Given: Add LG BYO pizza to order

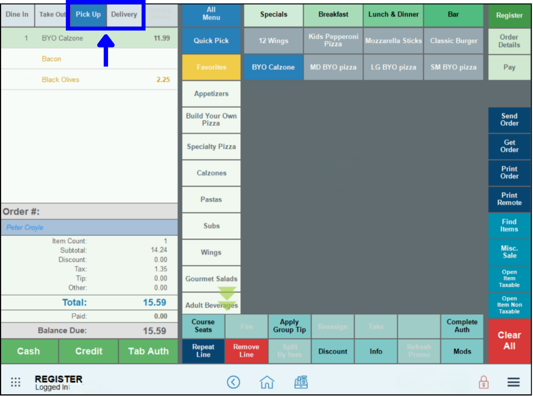Looking at the screenshot, I should click(x=393, y=67).
